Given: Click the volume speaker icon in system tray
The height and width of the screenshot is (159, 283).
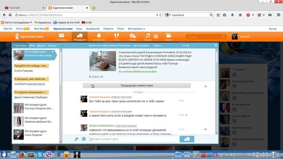Looking at the screenshot, I should [x=233, y=155].
